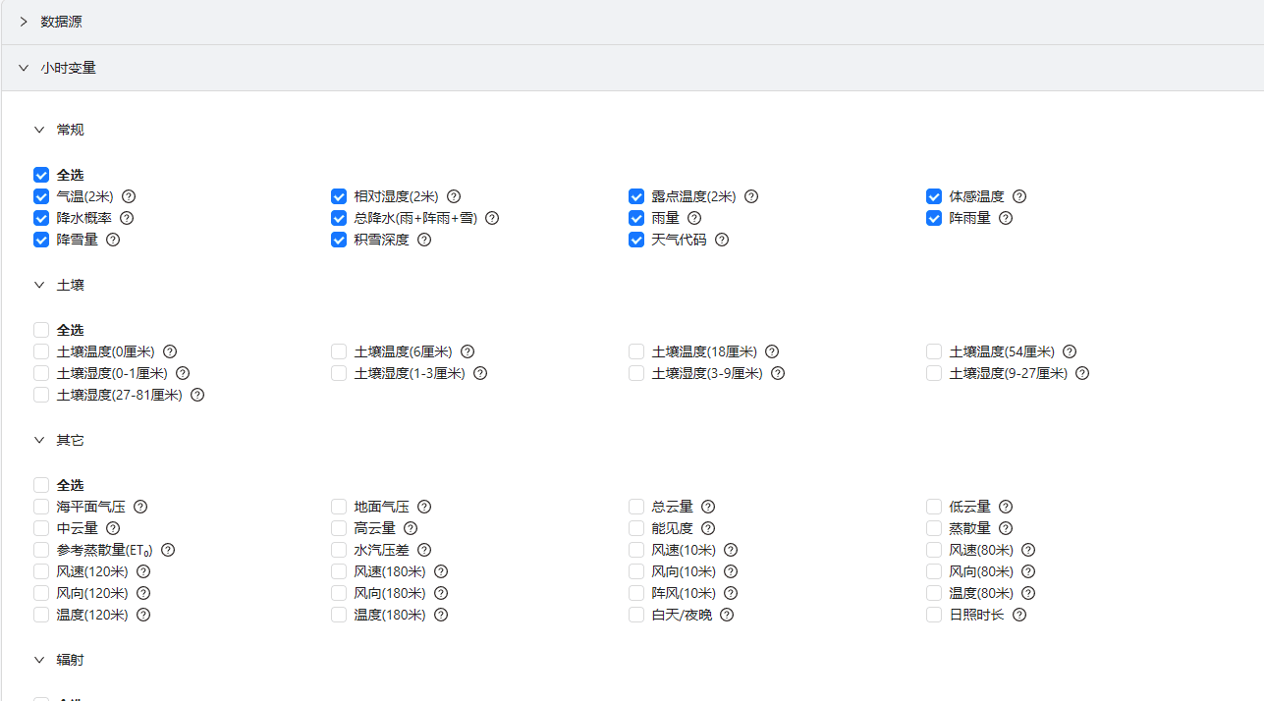Check 全选 under the 土壤 section
1264x701 pixels.
41,330
